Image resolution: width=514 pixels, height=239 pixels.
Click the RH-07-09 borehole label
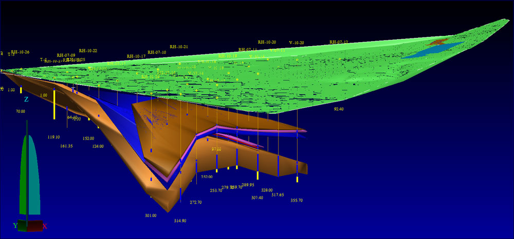pos(66,55)
